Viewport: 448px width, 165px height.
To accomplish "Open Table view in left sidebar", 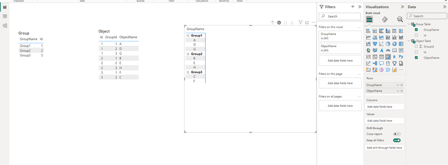I will click(5, 16).
